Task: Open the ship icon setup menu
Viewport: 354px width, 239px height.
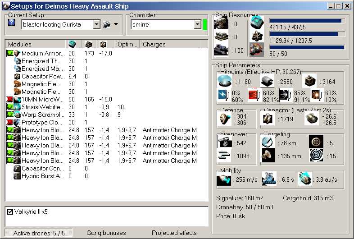Action: pyautogui.click(x=107, y=24)
